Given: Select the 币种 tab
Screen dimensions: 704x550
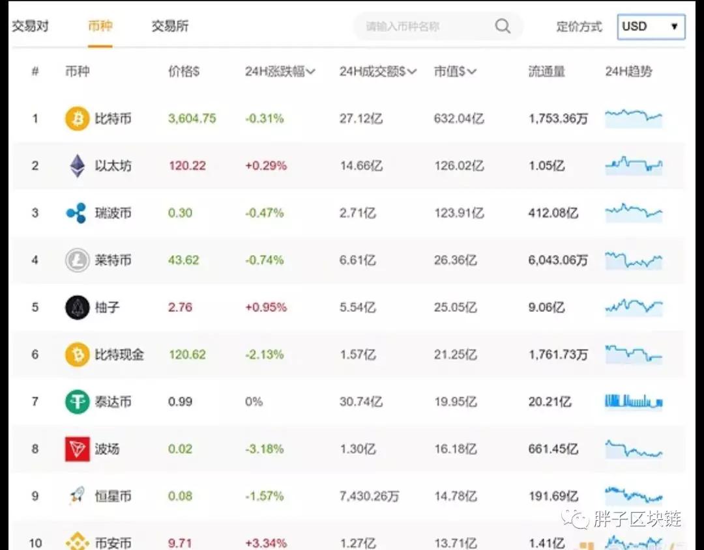Looking at the screenshot, I should [100, 26].
